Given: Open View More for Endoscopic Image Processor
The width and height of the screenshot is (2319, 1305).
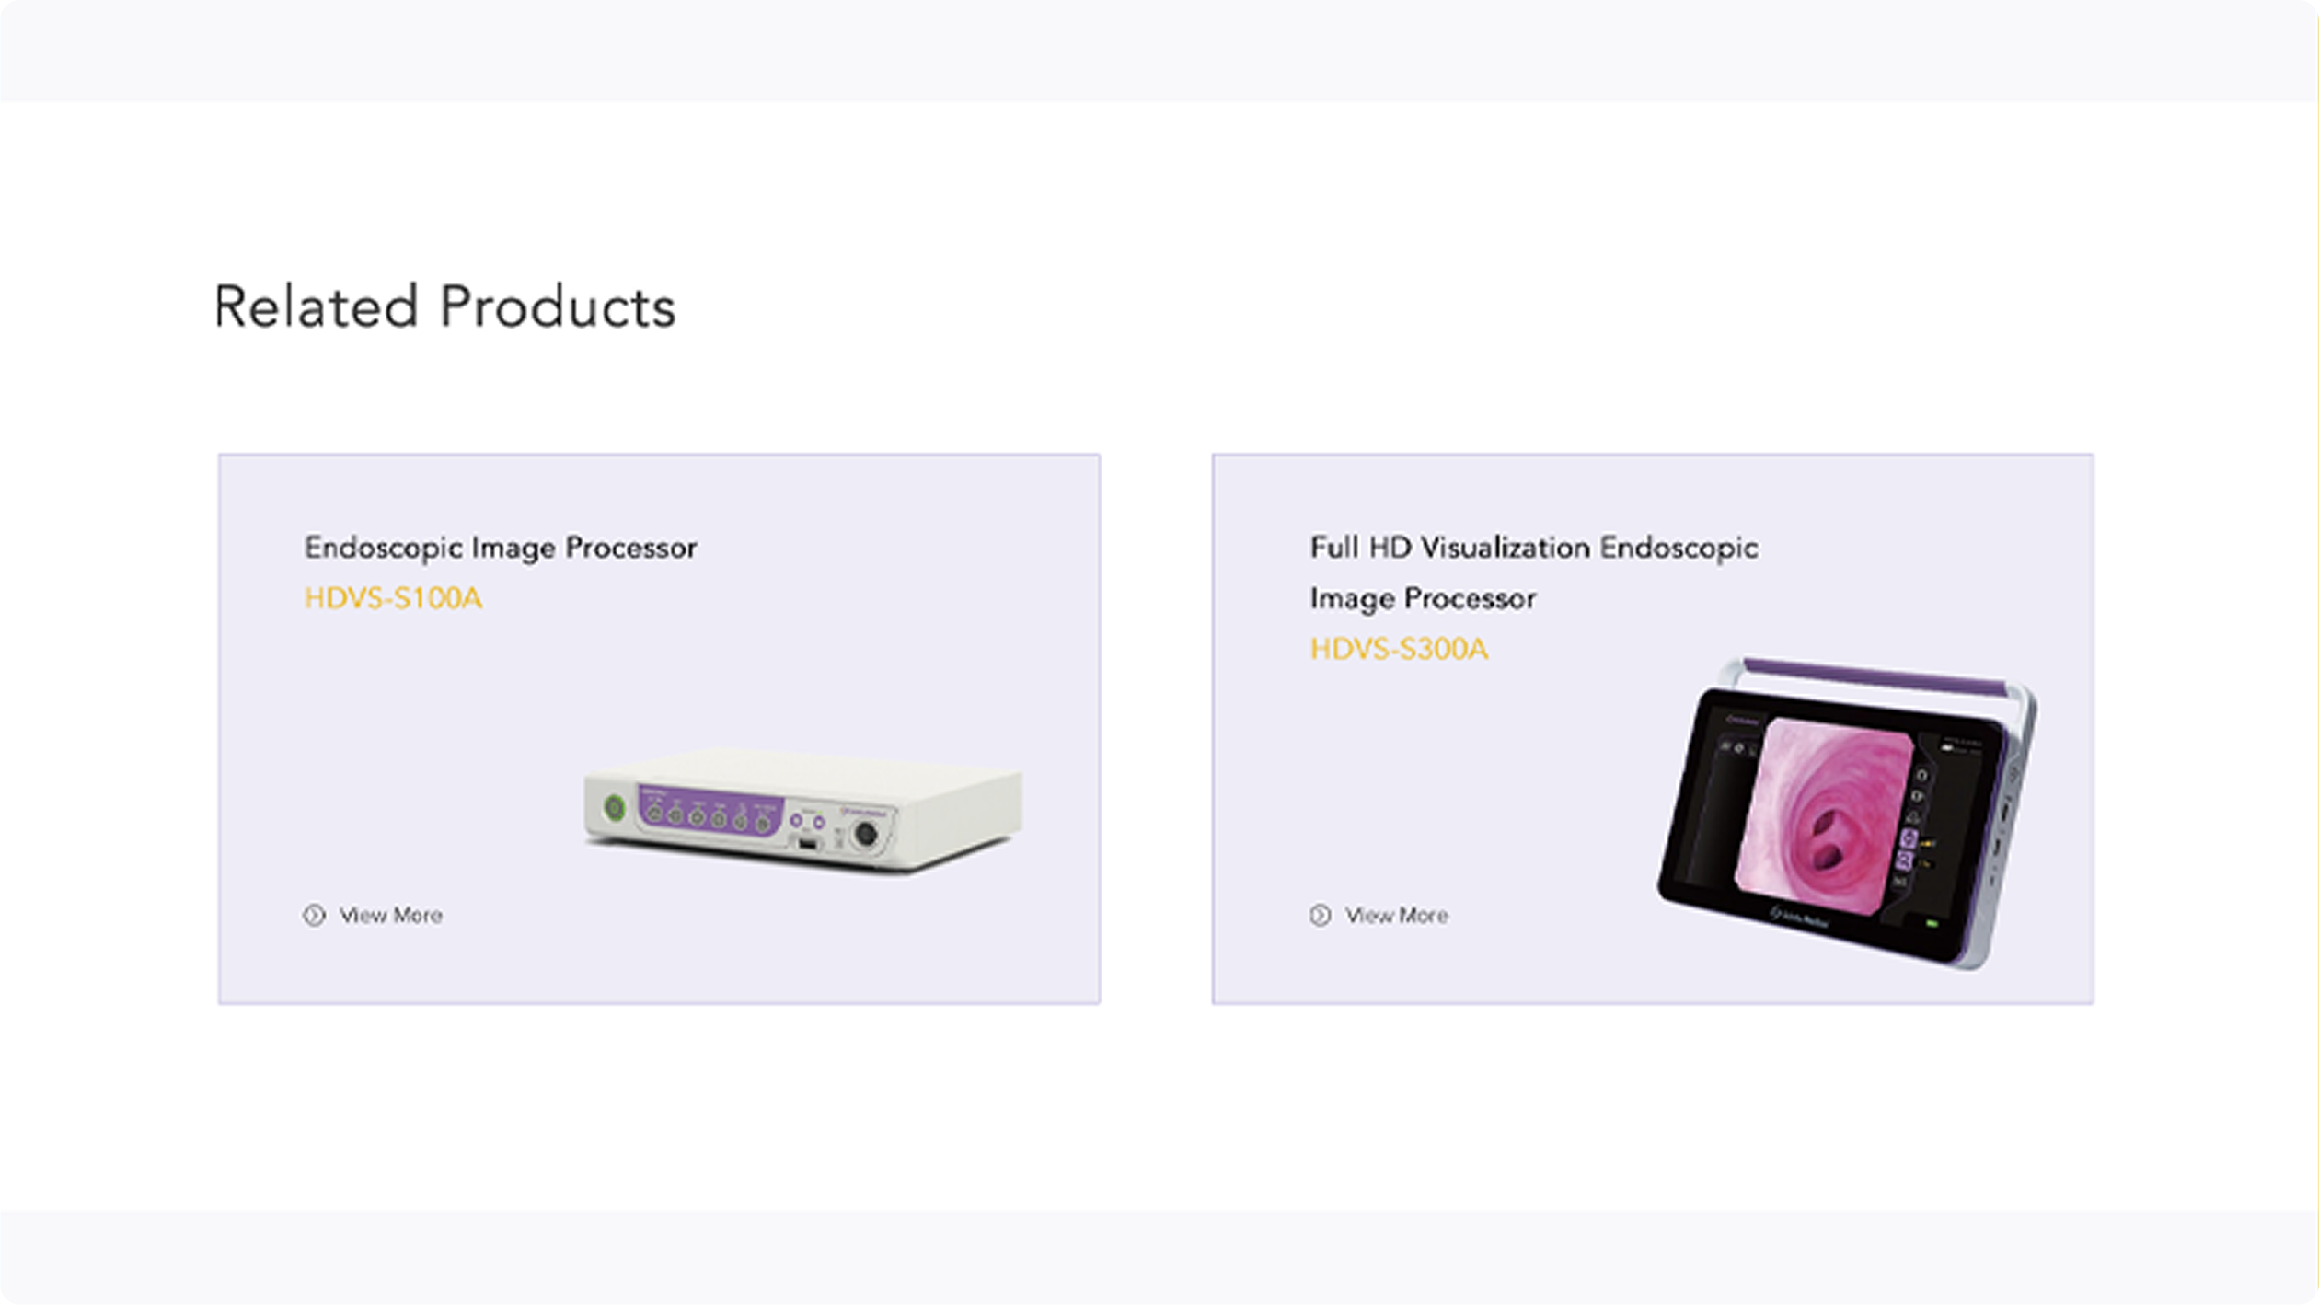Looking at the screenshot, I should pyautogui.click(x=390, y=916).
